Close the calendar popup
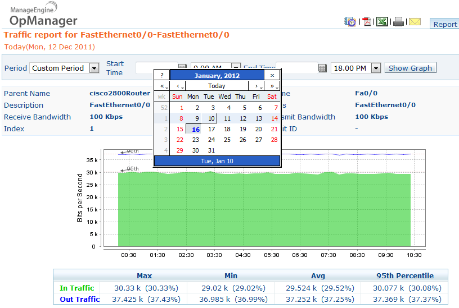 (x=272, y=75)
